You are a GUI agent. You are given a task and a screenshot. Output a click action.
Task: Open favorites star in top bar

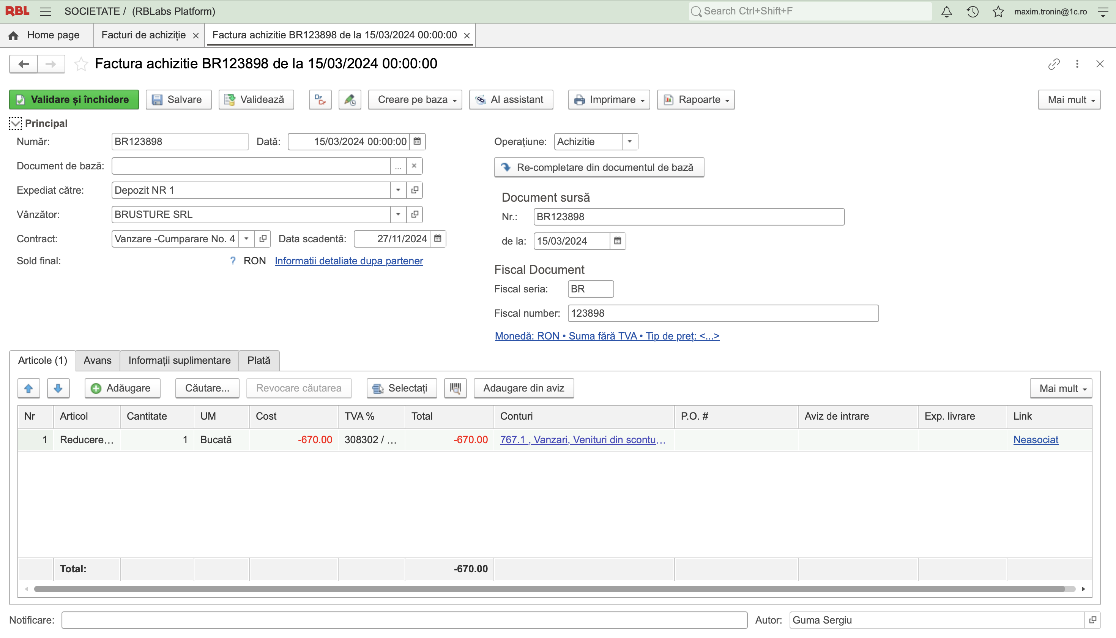(998, 11)
